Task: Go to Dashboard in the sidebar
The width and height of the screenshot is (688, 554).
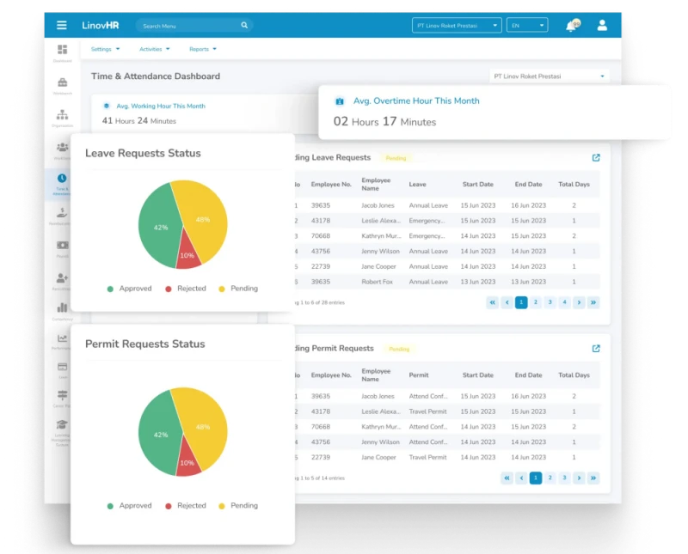Action: pyautogui.click(x=62, y=51)
